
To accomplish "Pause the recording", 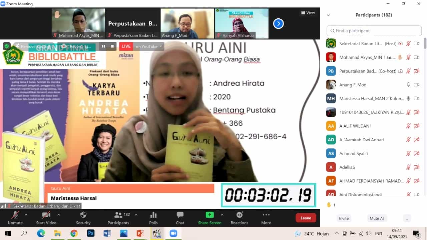I will 103,46.
